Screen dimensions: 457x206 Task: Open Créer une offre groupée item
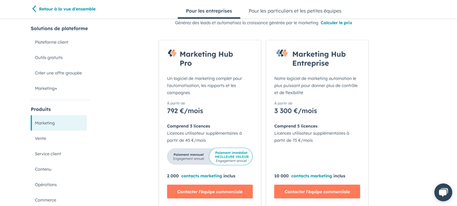click(58, 73)
